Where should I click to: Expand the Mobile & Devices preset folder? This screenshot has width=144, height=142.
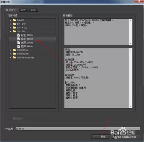click(10, 58)
